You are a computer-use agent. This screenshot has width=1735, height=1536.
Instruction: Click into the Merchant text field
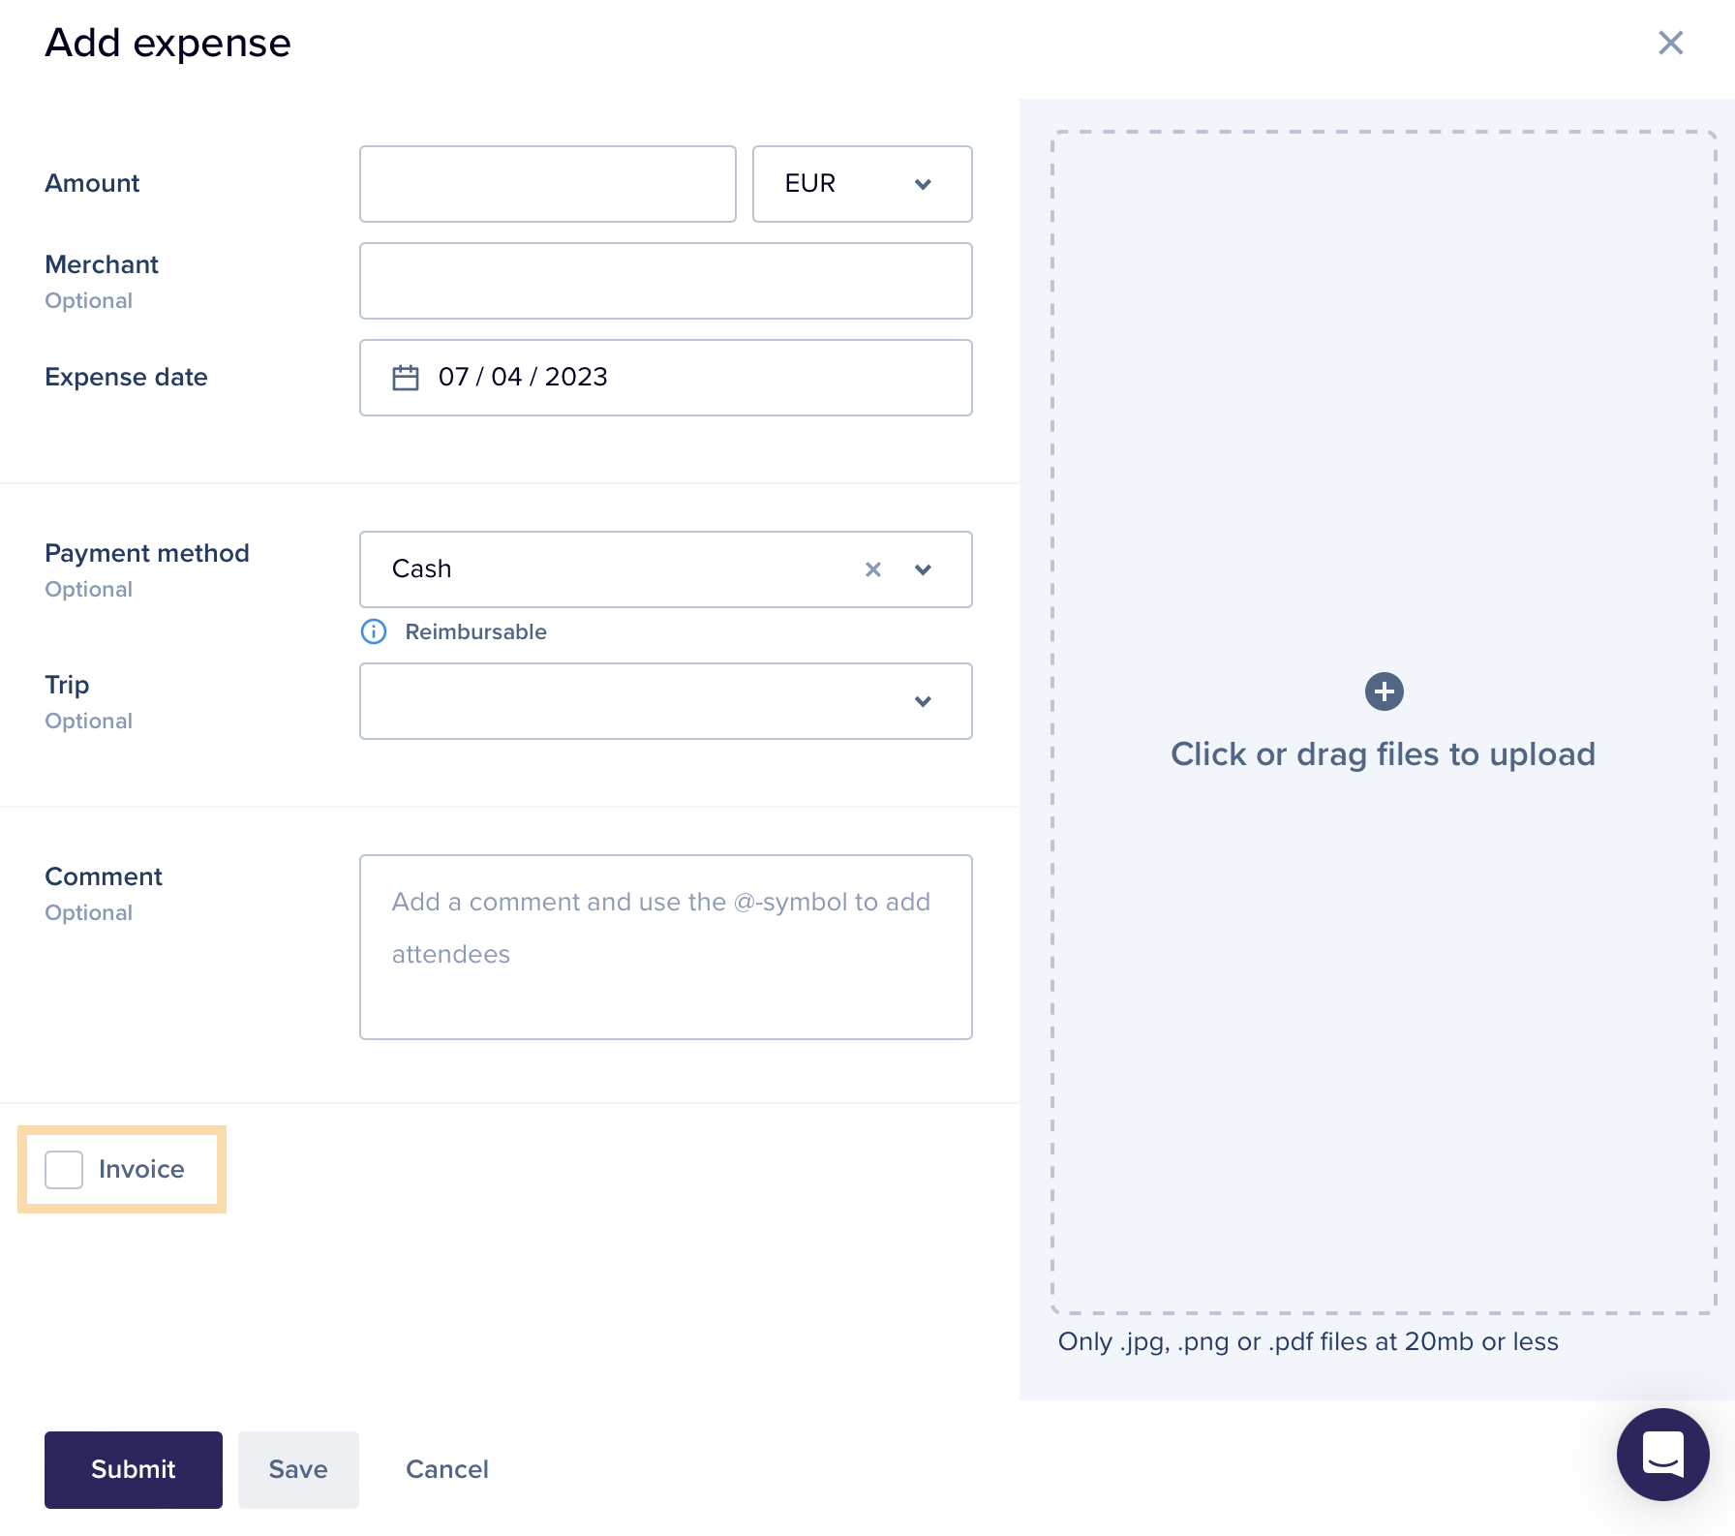click(666, 281)
